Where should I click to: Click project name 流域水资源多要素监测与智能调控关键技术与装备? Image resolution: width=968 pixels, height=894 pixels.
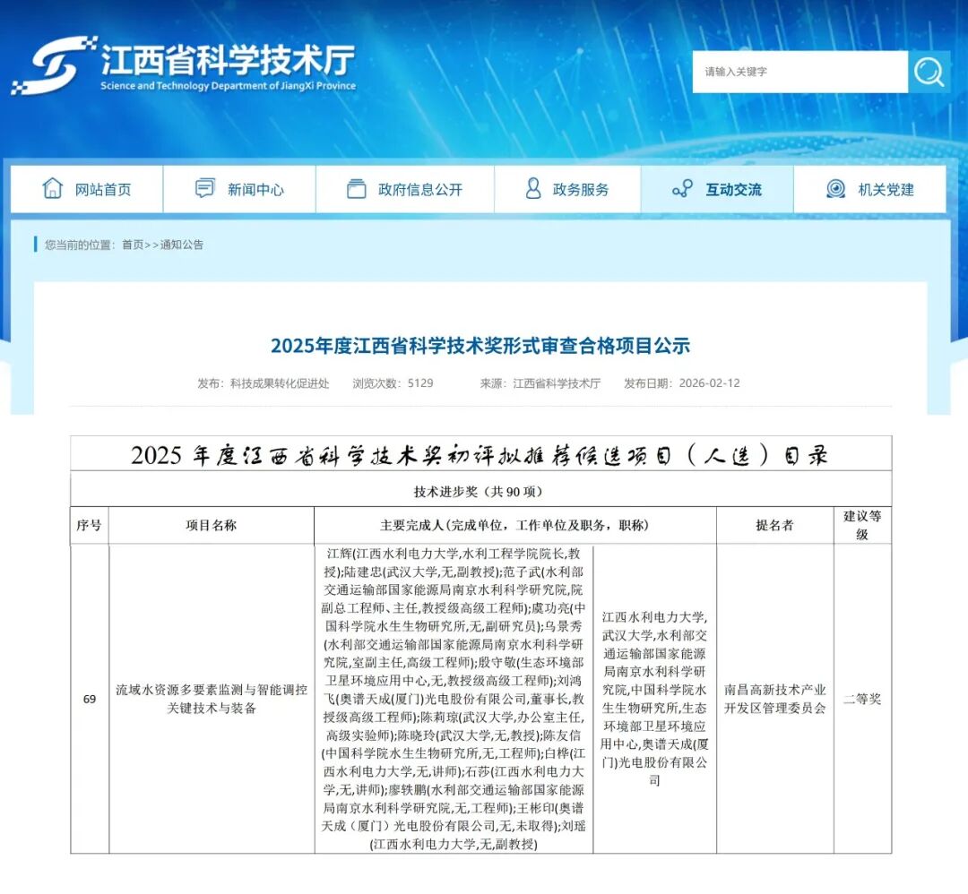click(212, 699)
